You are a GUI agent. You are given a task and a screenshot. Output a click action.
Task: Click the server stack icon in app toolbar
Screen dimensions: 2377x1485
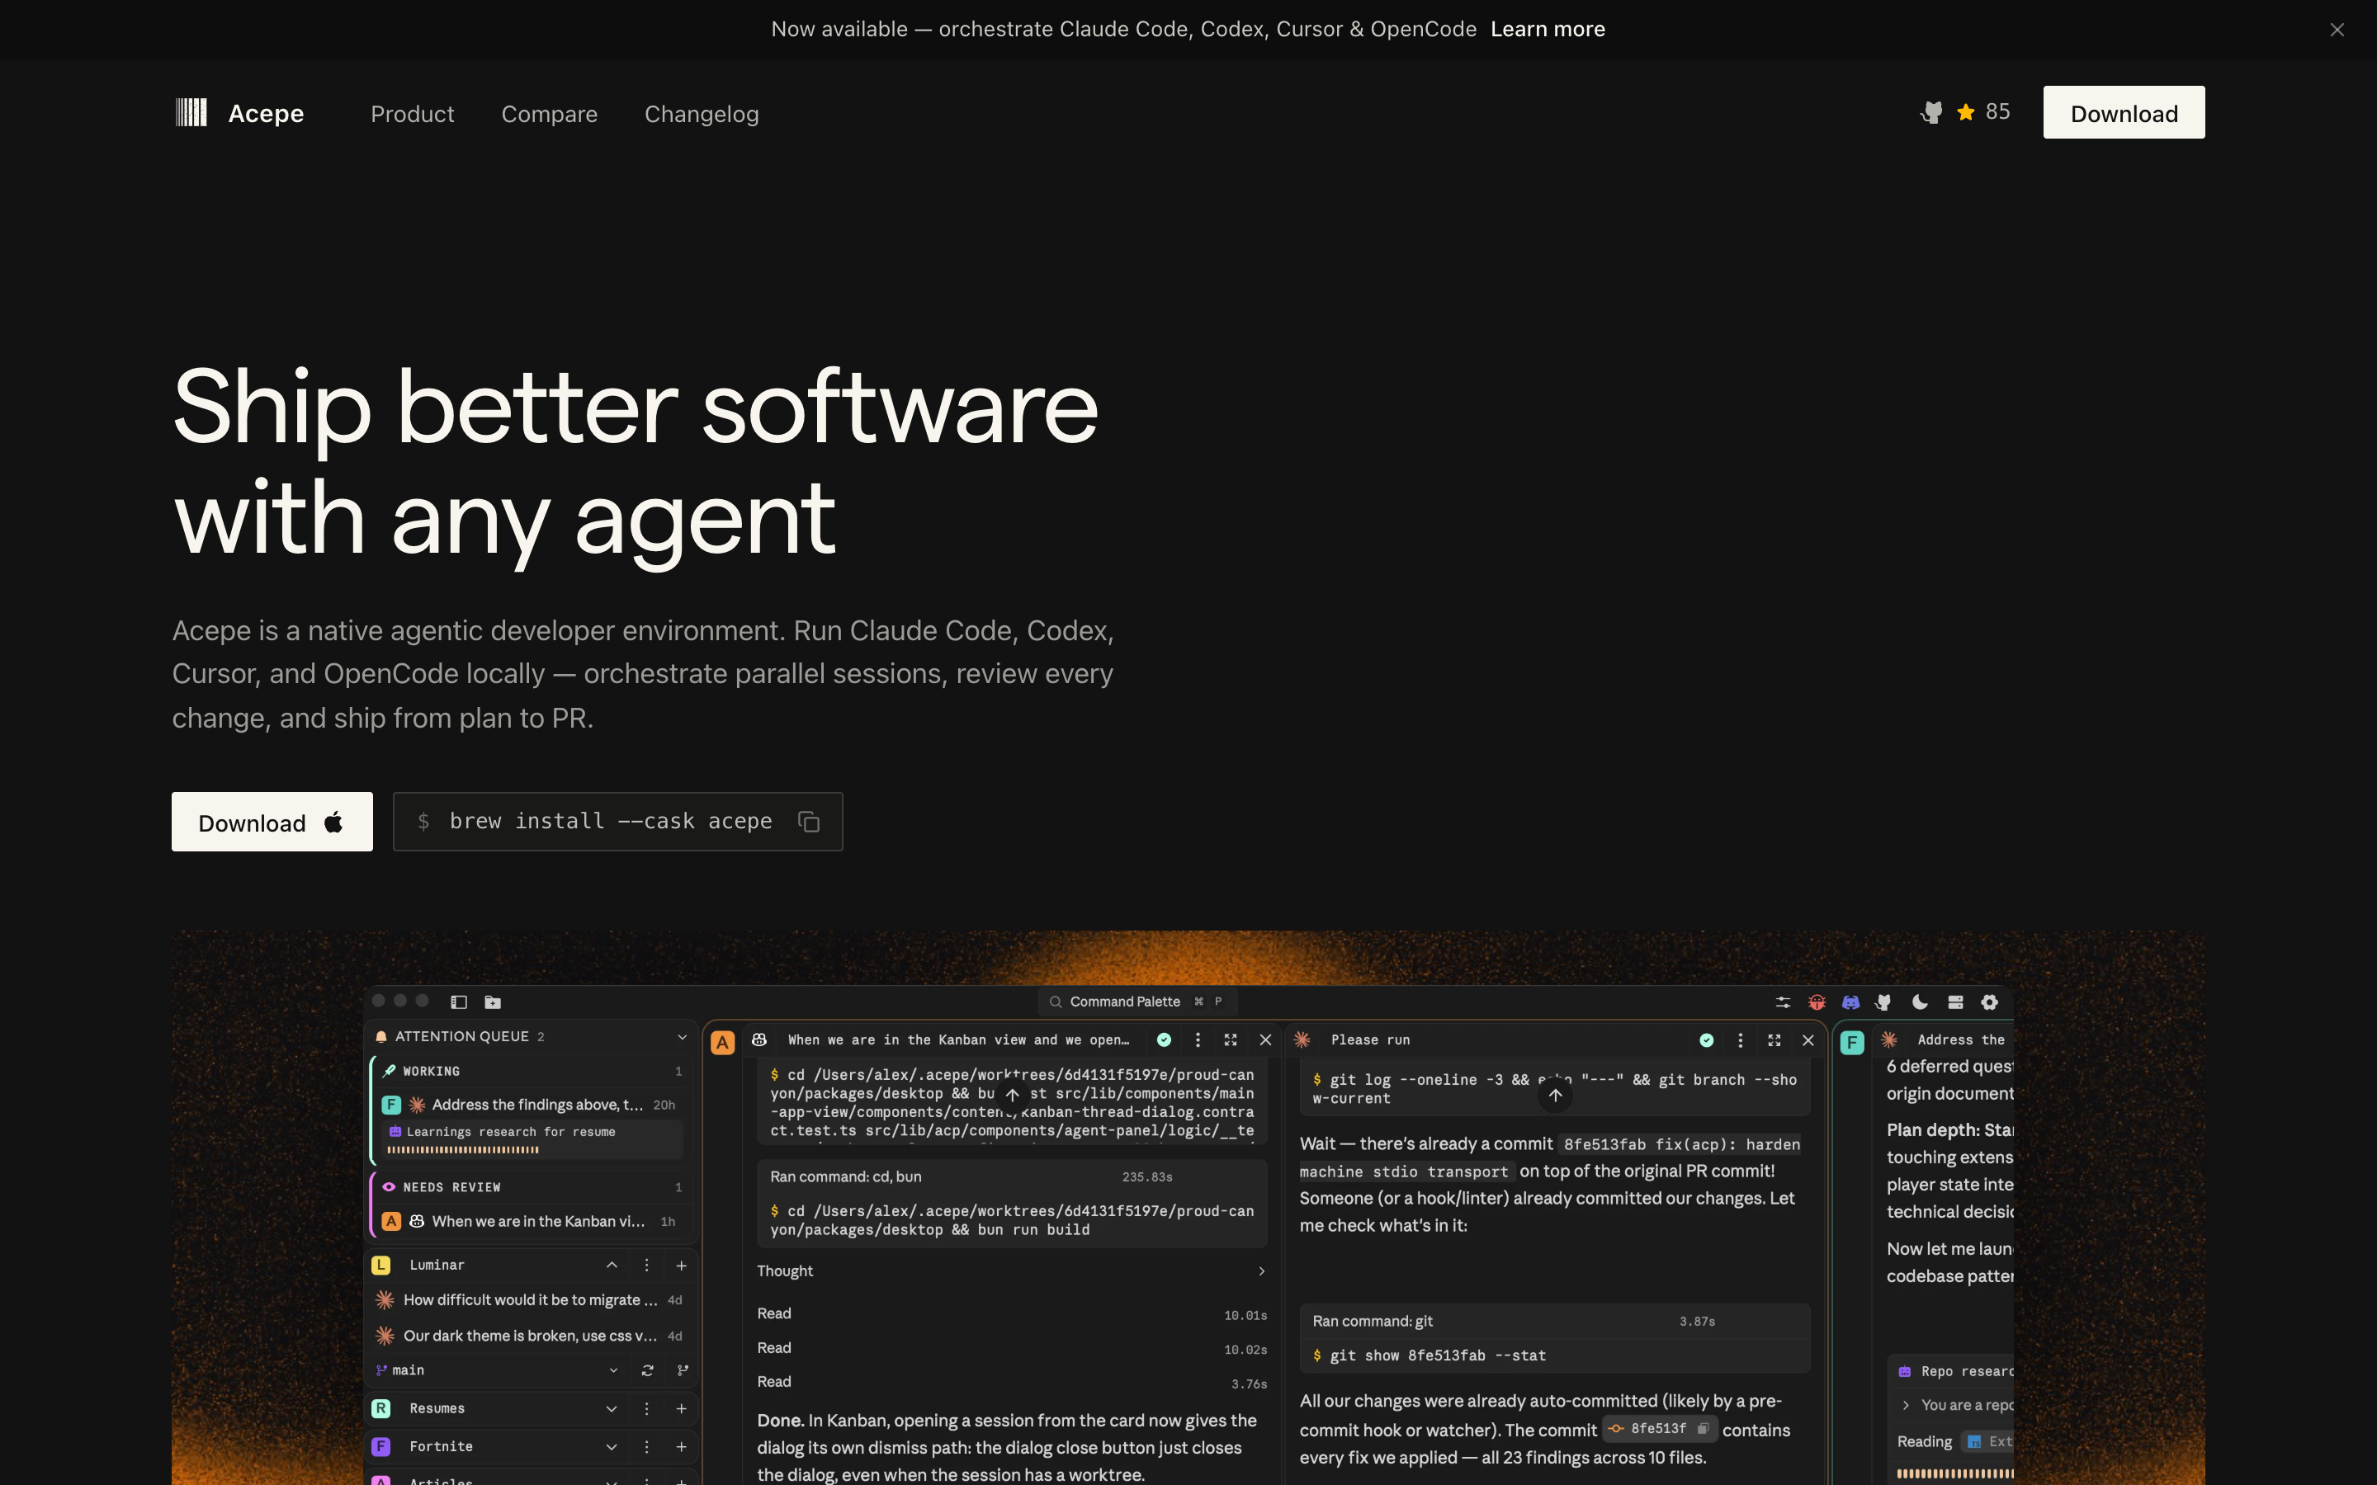1955,1002
